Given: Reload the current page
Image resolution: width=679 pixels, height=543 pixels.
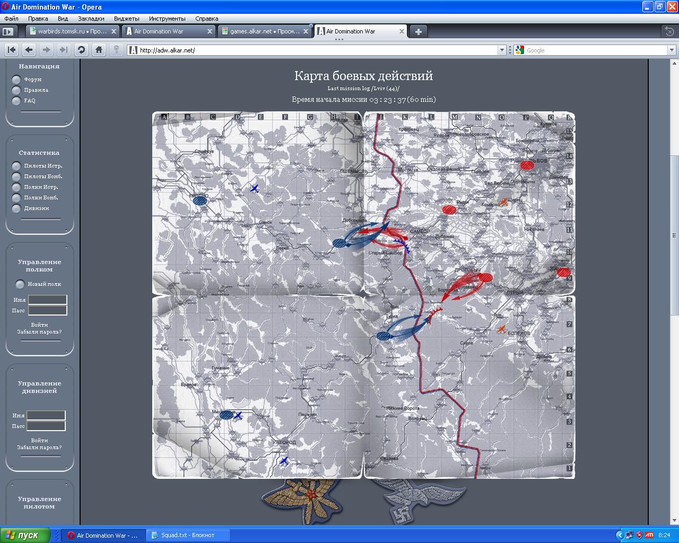Looking at the screenshot, I should coord(81,50).
